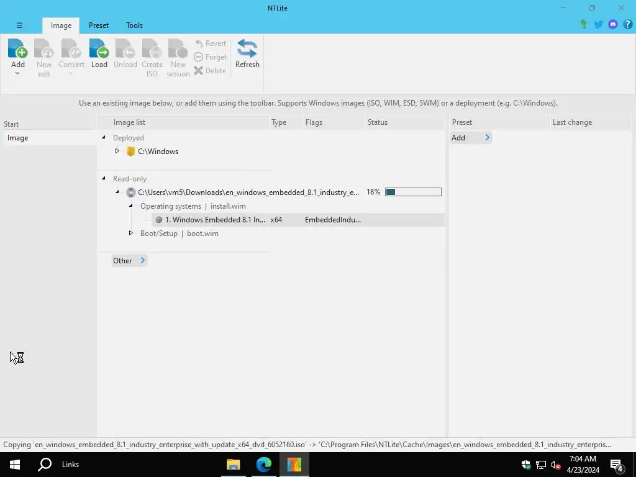Click the Forget button

click(210, 57)
